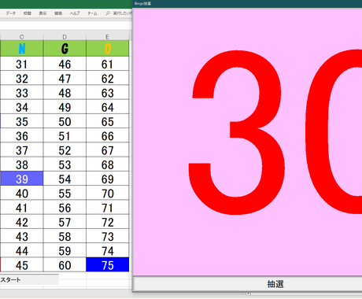Select cell with number 47
Viewport: 362px width, 299px height.
[65, 79]
